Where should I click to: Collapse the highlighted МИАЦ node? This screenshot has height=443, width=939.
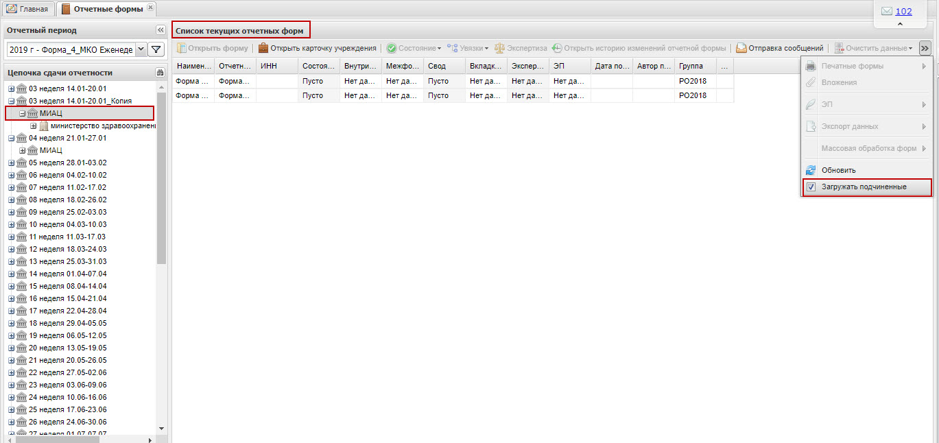pyautogui.click(x=22, y=113)
